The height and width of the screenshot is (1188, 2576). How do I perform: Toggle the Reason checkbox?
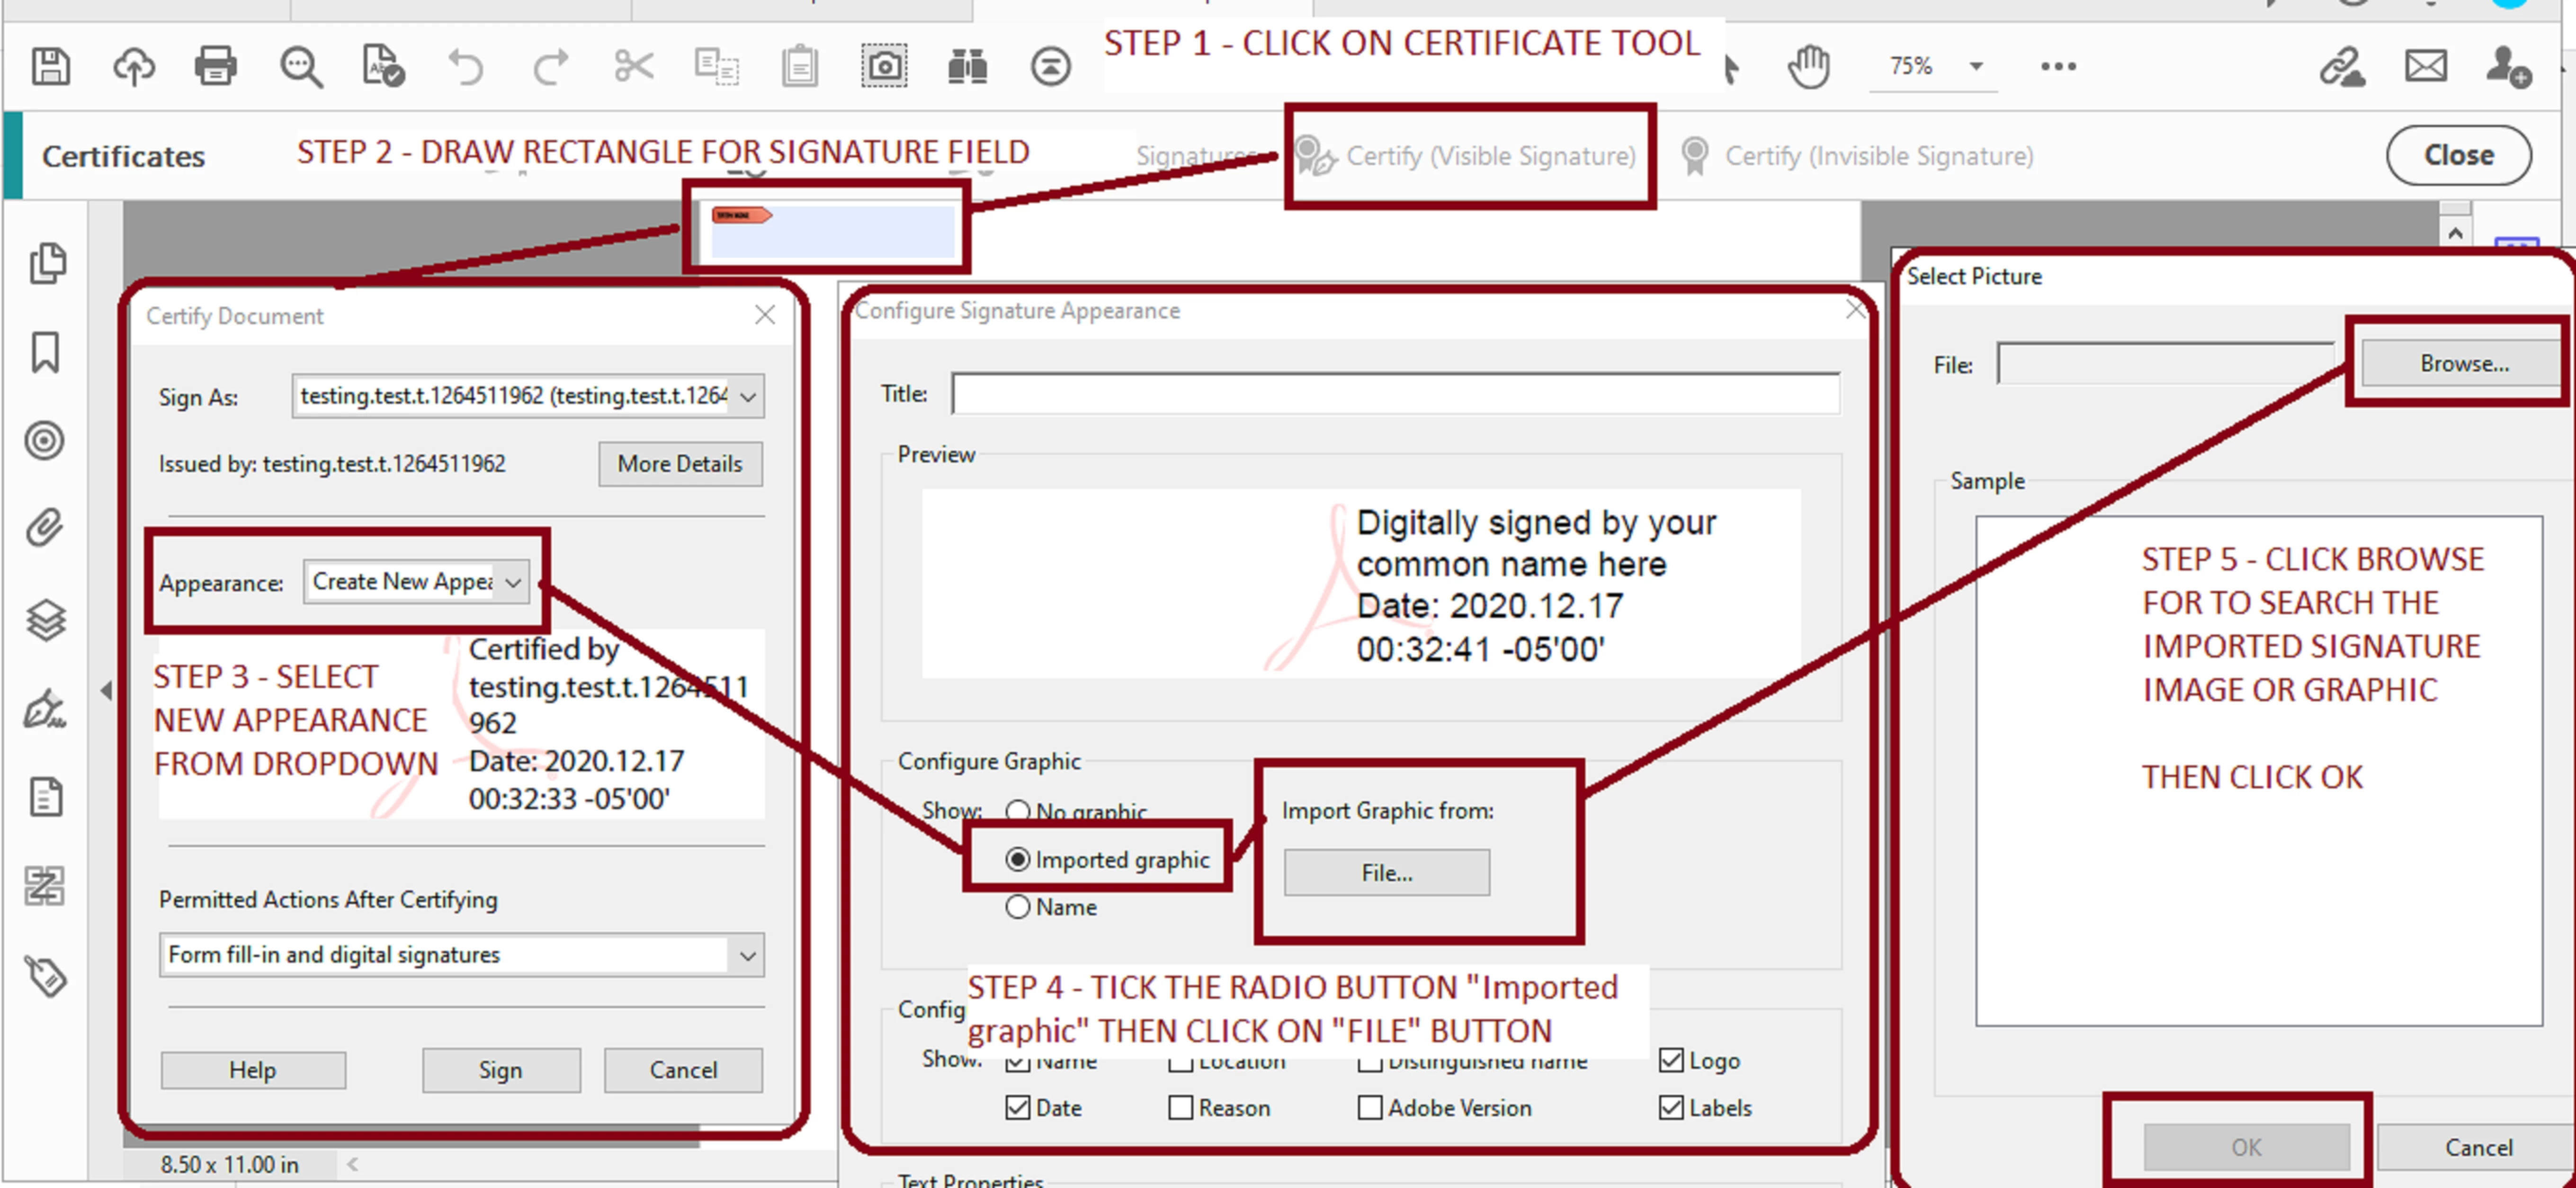[x=1181, y=1107]
